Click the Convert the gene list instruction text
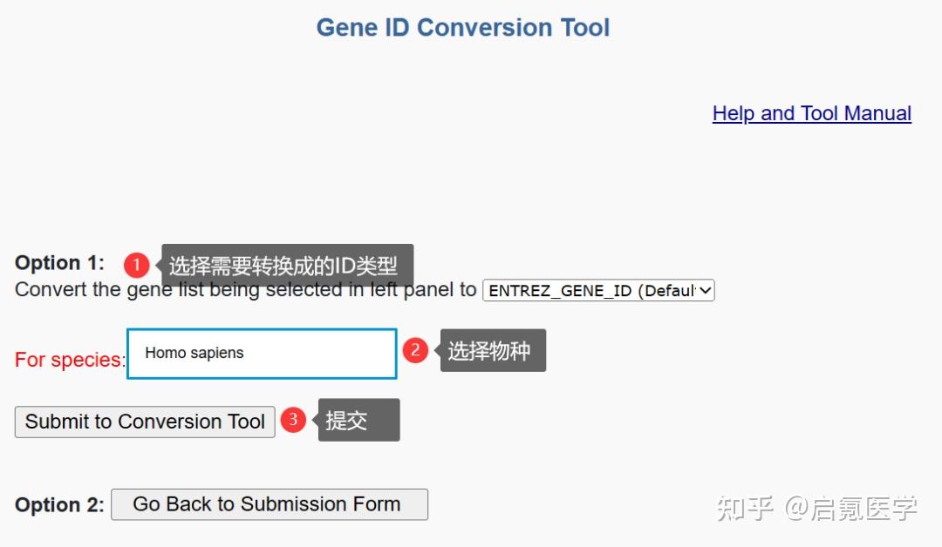This screenshot has height=547, width=942. (x=244, y=291)
